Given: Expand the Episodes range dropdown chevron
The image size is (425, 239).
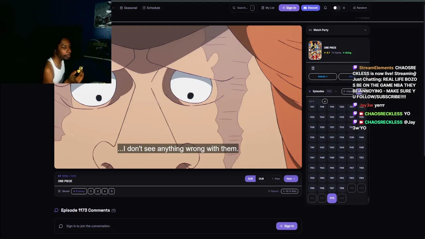Looking at the screenshot, I should click(336, 91).
